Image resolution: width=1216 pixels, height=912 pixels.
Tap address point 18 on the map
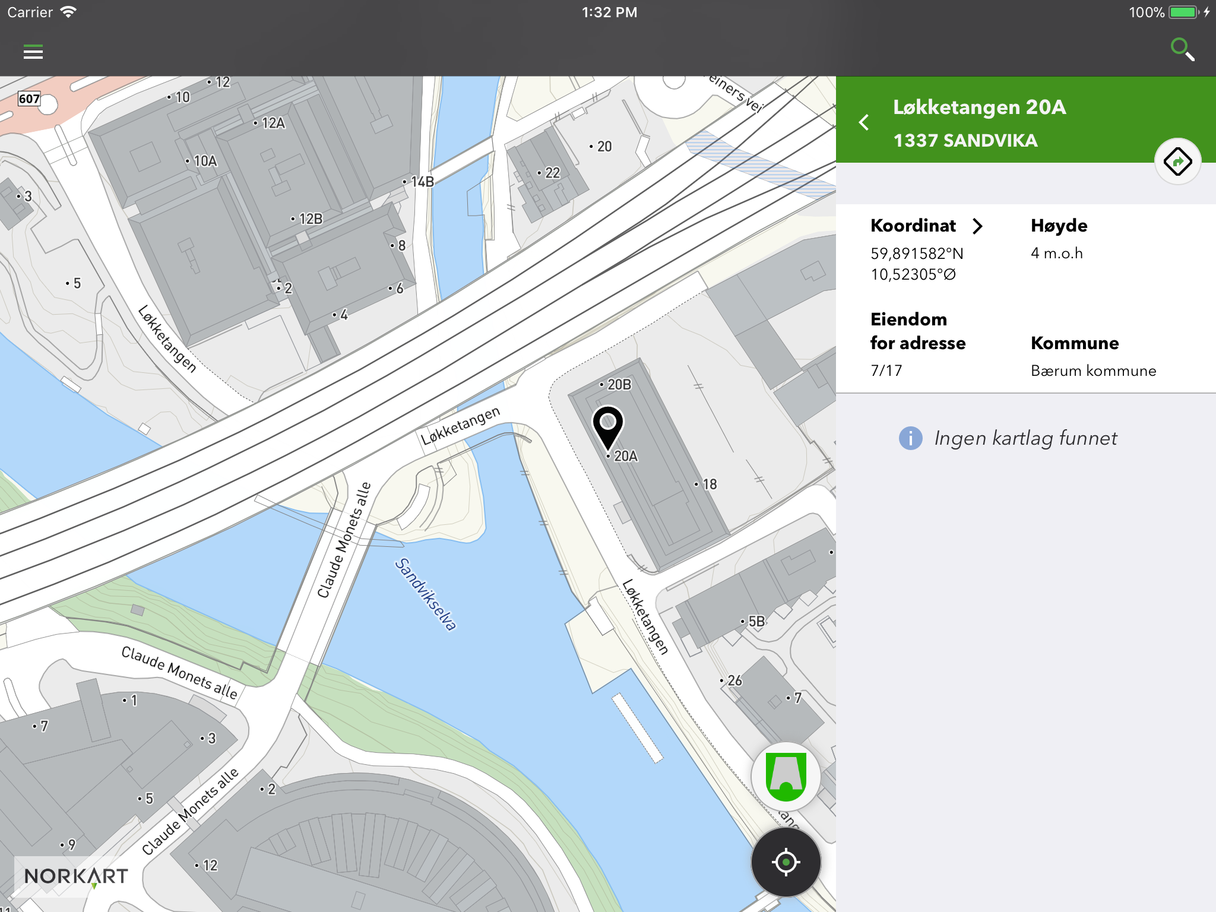(x=707, y=484)
